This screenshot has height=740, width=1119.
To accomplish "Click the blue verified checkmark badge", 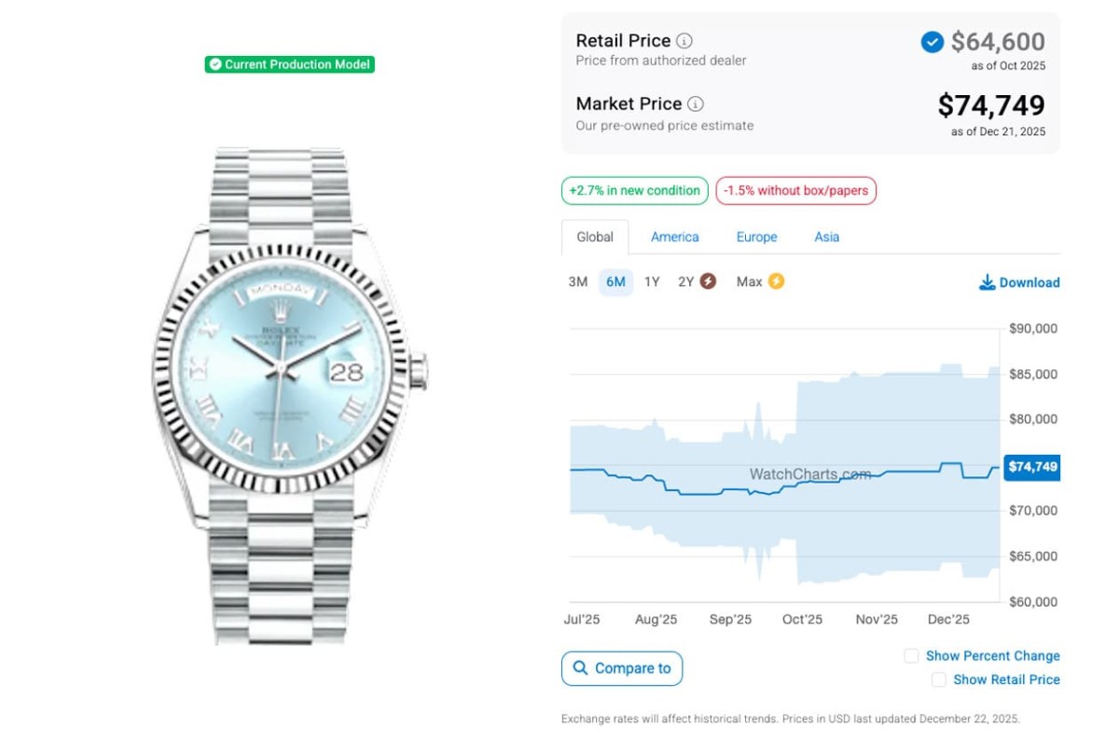I will point(932,42).
